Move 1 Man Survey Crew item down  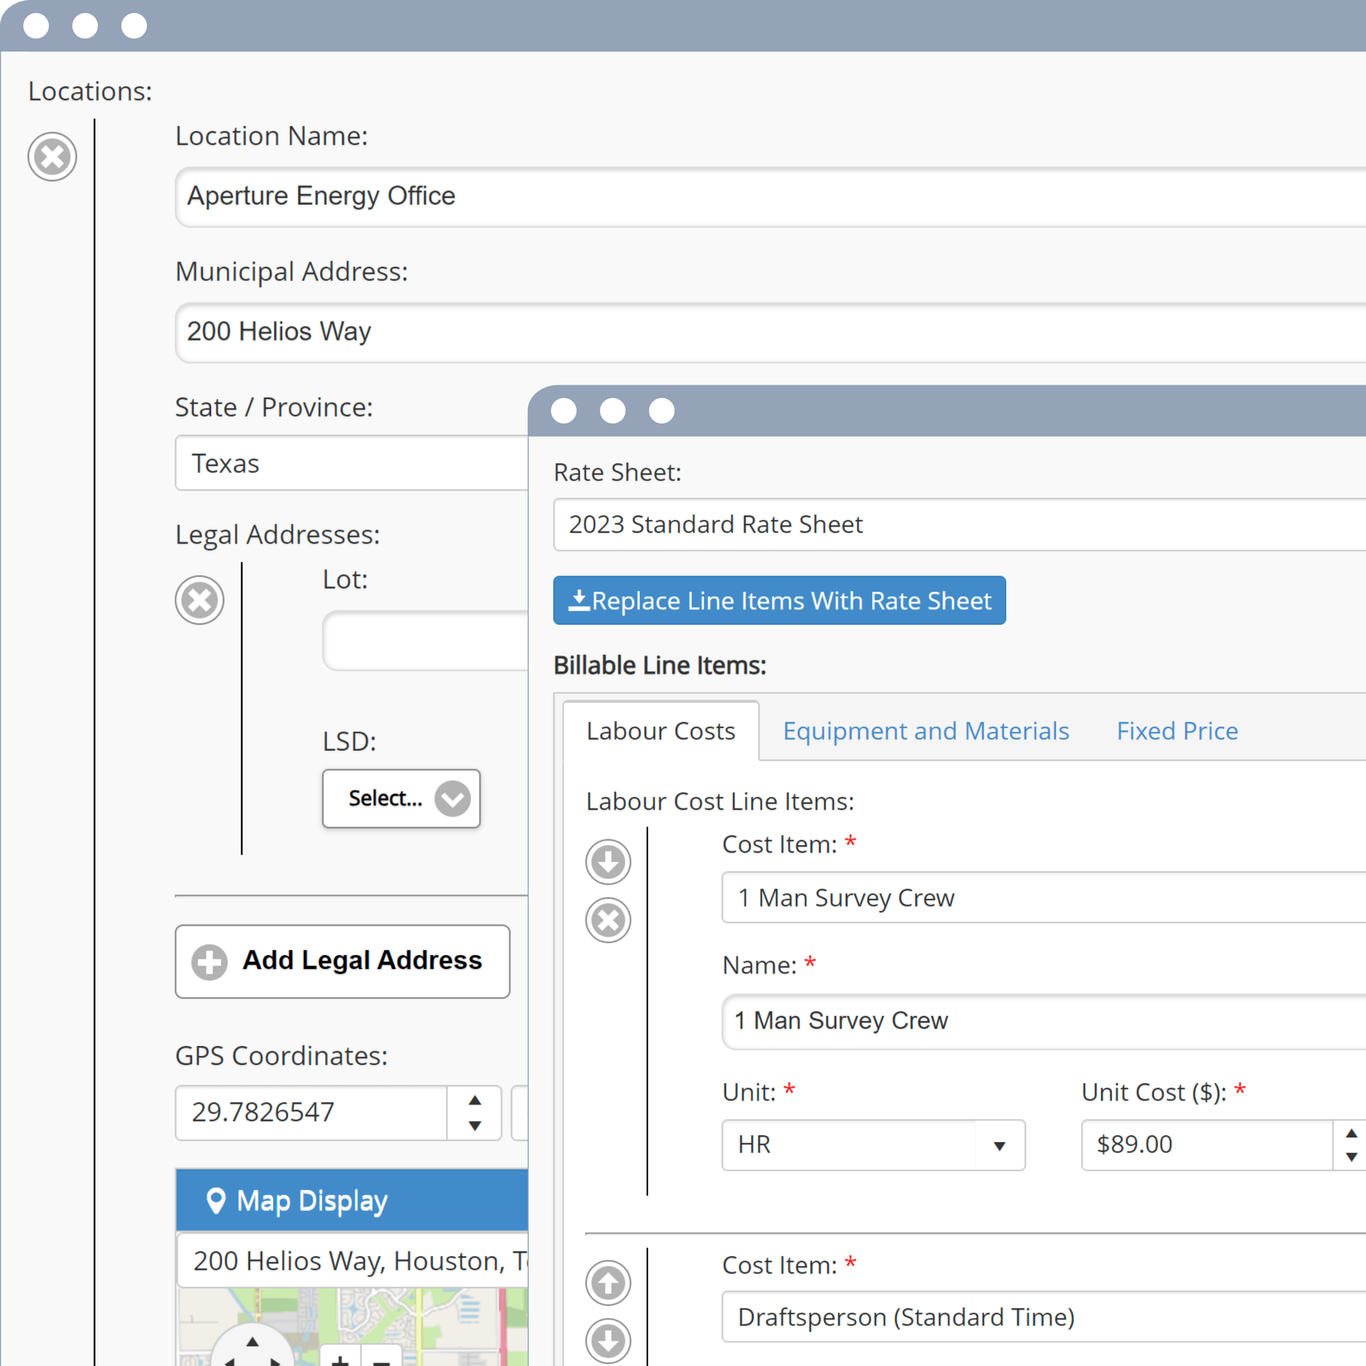(607, 861)
